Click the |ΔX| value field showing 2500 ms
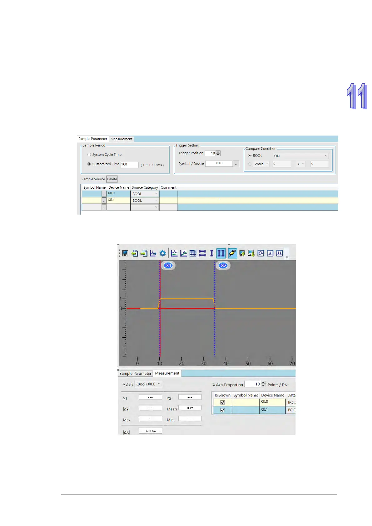The image size is (372, 526). pos(150,431)
